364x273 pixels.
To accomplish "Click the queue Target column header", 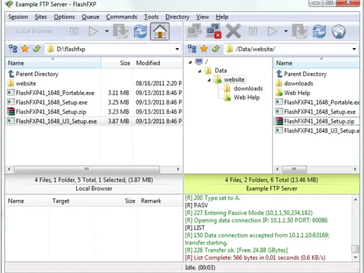I will coord(71,201).
